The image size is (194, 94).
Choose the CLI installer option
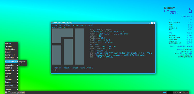click(x=23, y=64)
